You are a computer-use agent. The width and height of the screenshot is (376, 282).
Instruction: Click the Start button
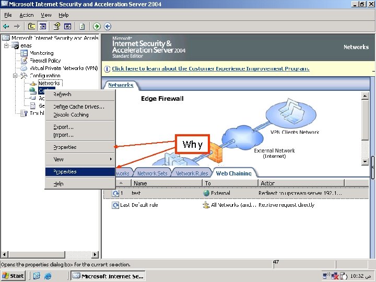[13, 276]
